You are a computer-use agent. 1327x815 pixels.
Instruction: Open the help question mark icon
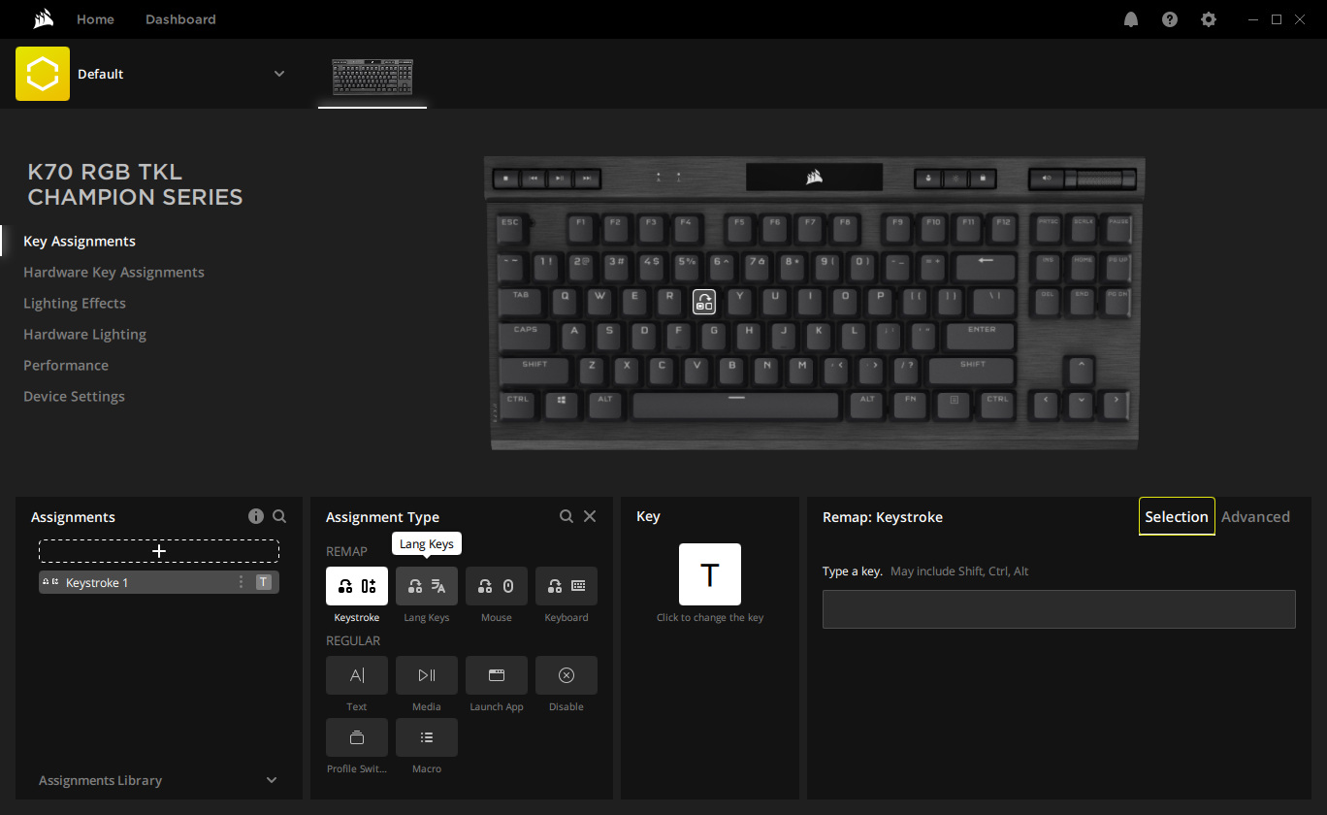click(x=1170, y=19)
